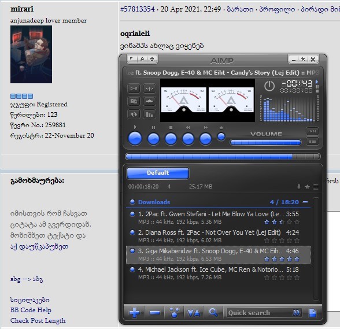Click the Previous track button

pyautogui.click(x=189, y=139)
